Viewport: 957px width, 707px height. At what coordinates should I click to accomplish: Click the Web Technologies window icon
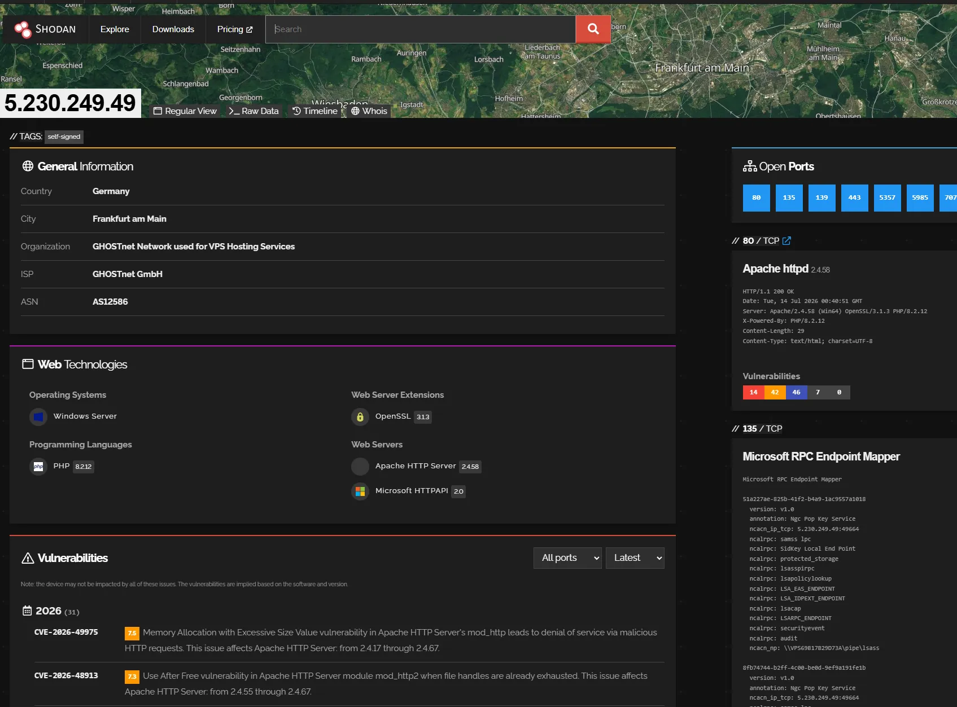pos(28,364)
